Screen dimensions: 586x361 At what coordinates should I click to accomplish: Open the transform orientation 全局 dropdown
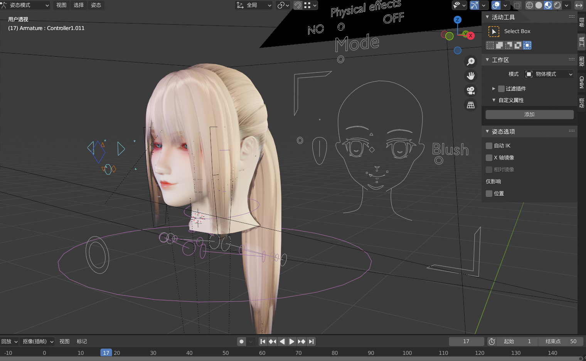tap(254, 5)
